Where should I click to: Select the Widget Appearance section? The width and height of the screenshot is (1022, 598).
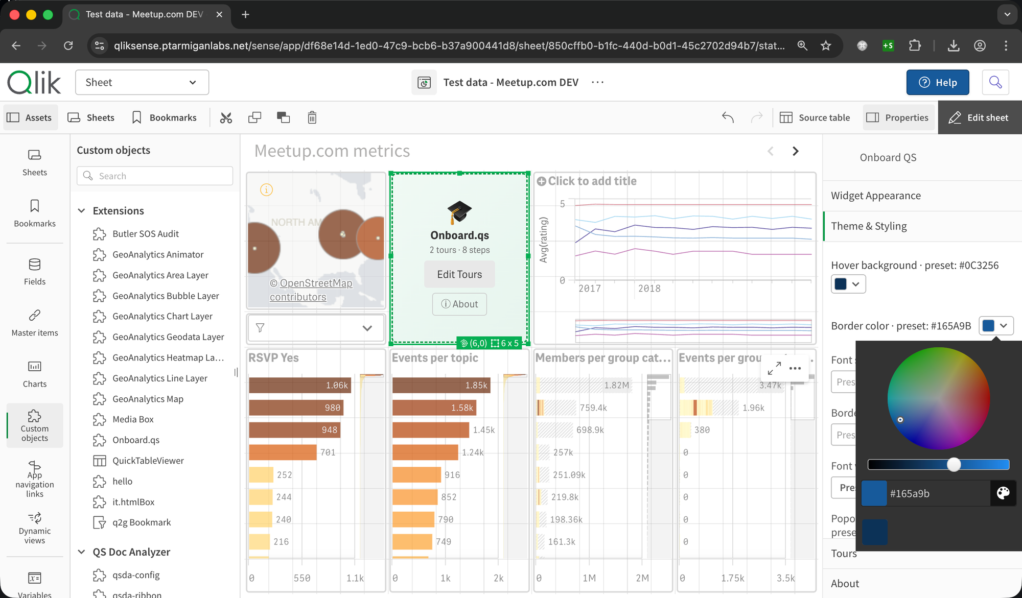click(876, 196)
